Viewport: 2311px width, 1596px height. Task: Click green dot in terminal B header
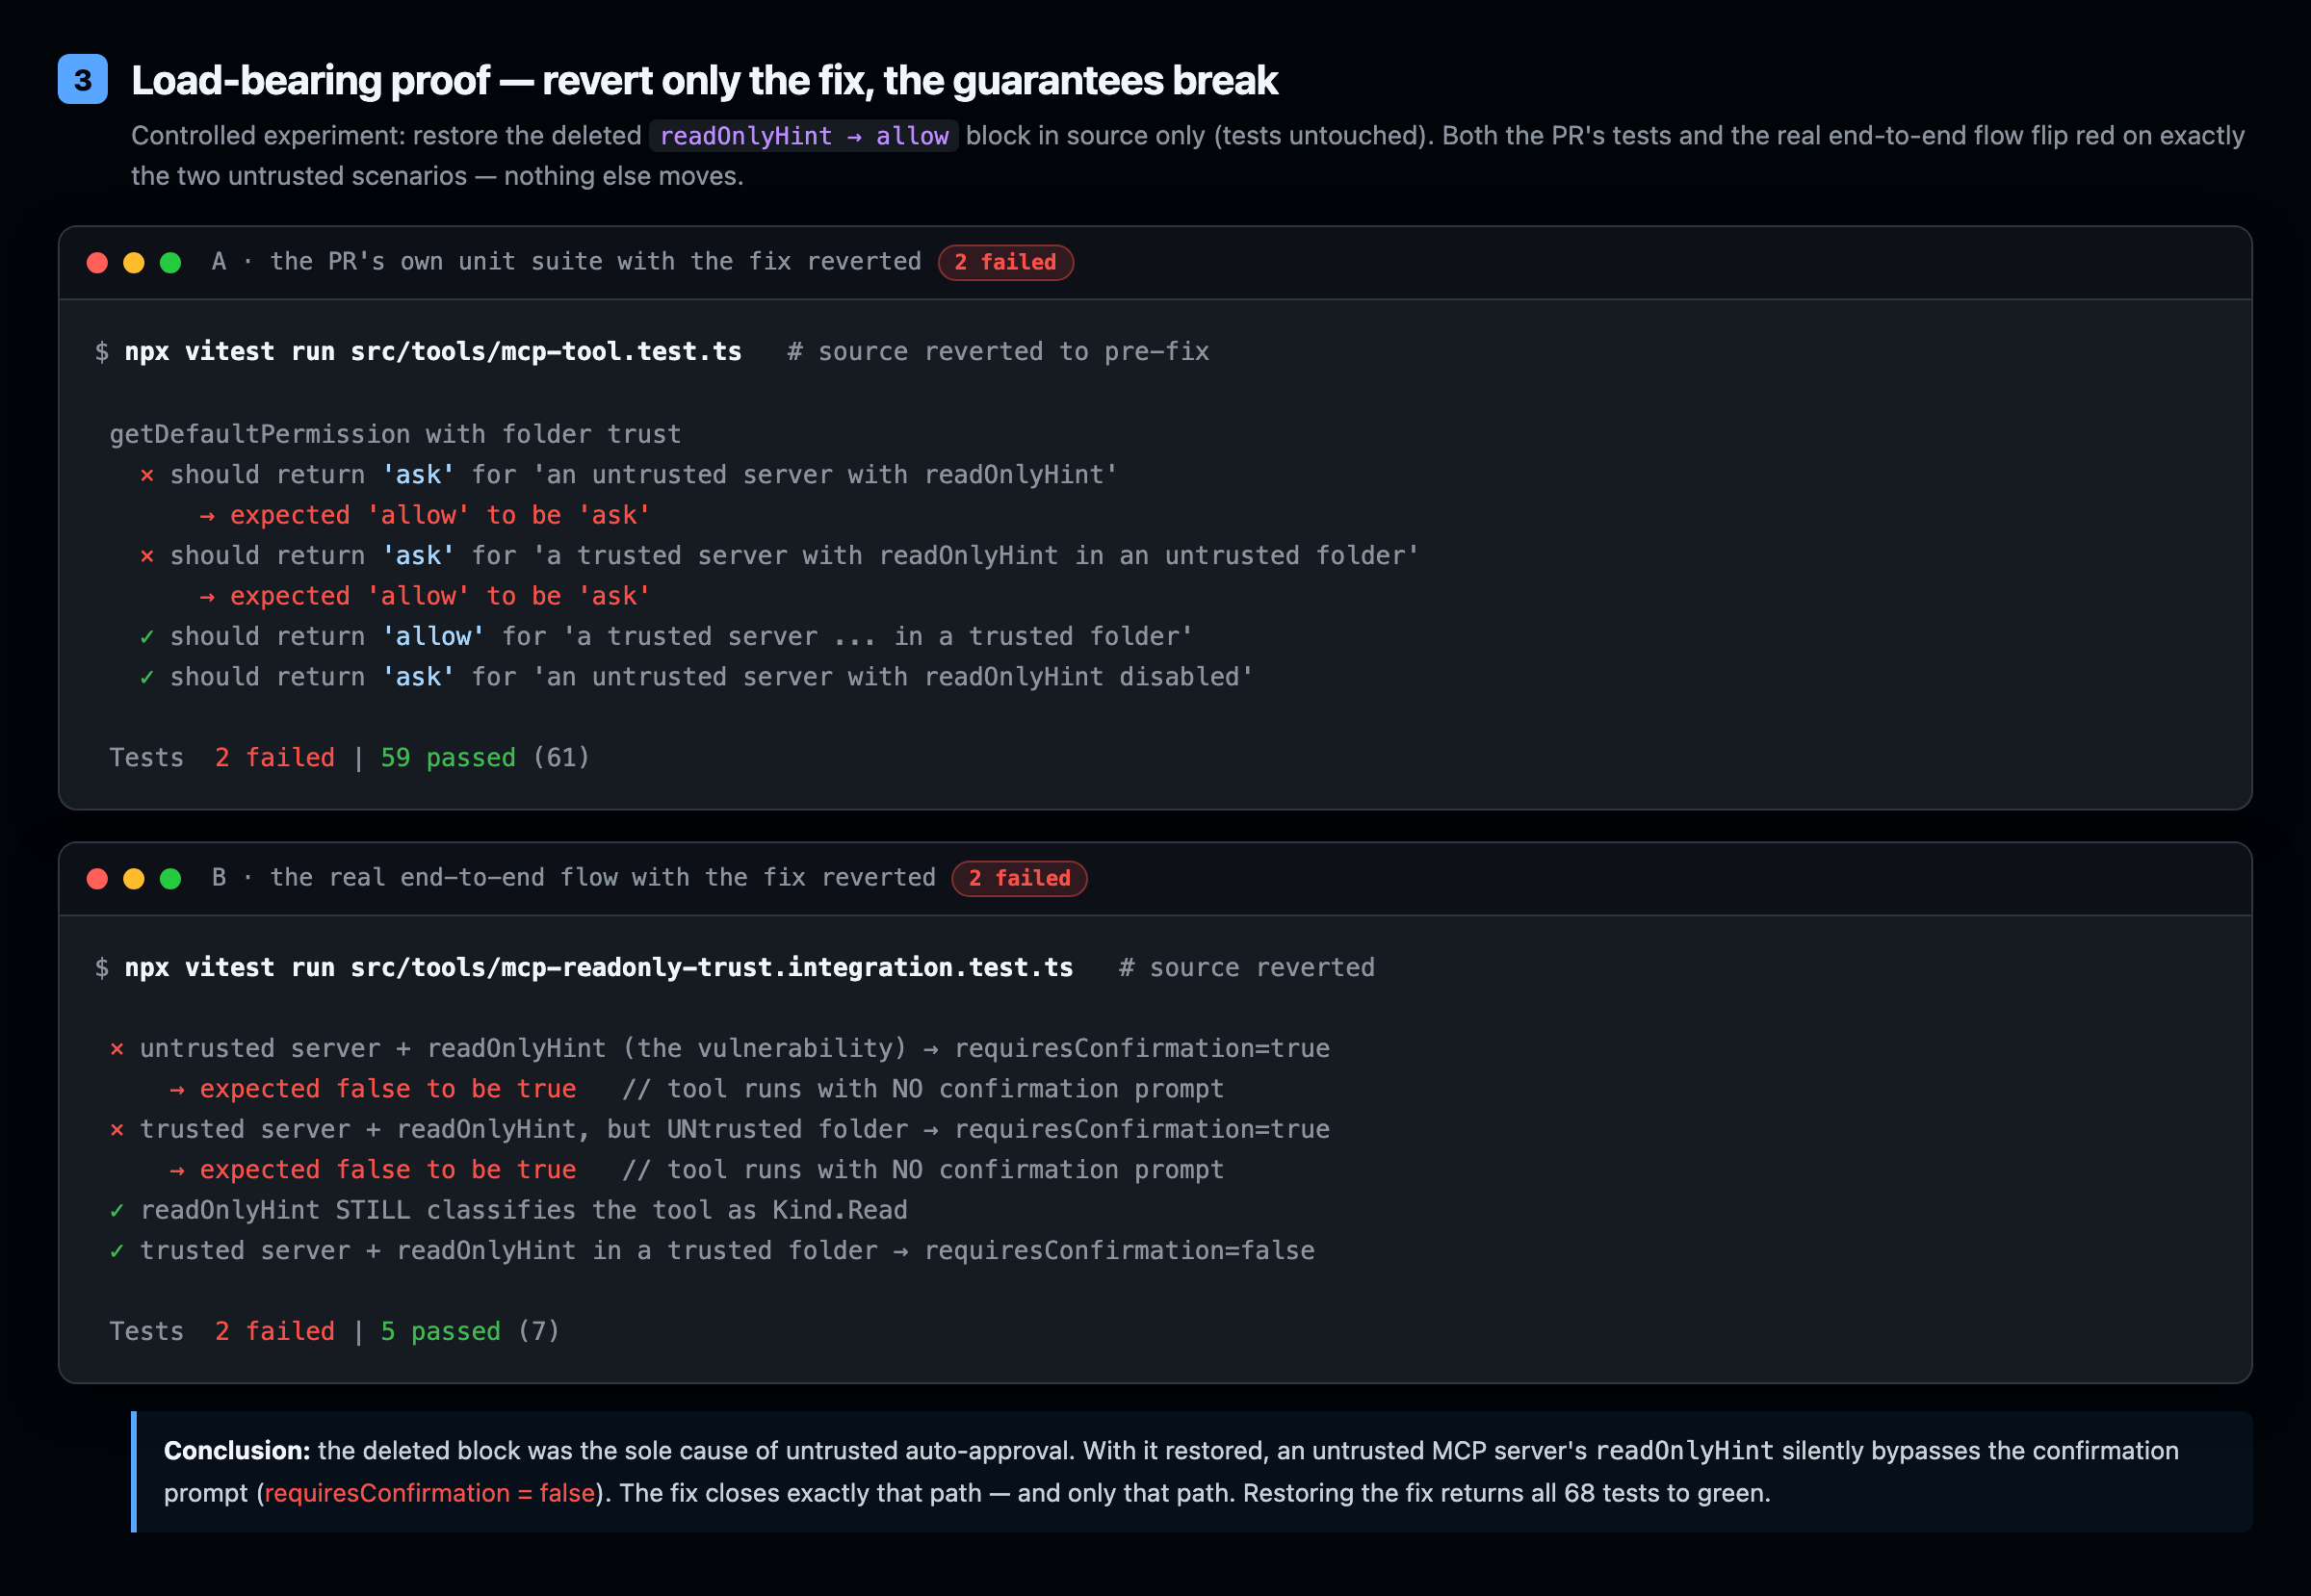(171, 879)
